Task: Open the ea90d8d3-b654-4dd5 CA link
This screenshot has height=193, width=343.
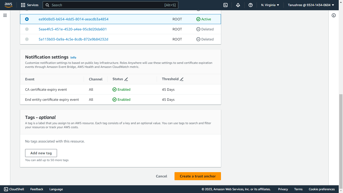Action: (x=74, y=19)
